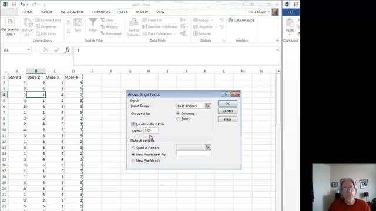Click Reapply filter
The height and width of the screenshot is (211, 376).
click(x=109, y=27)
